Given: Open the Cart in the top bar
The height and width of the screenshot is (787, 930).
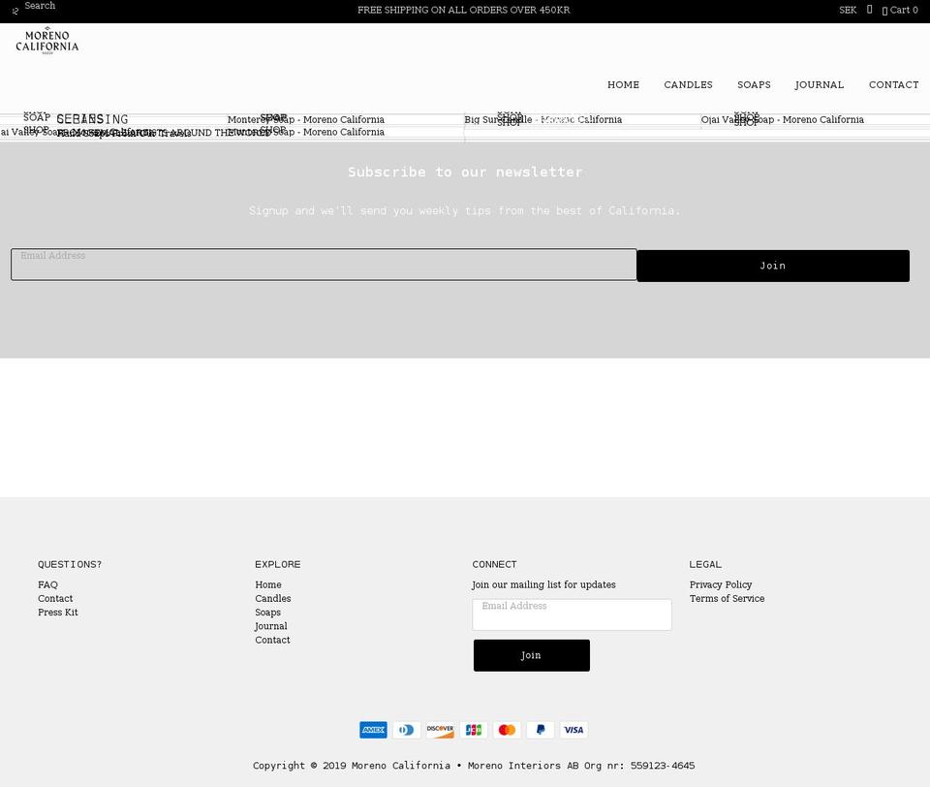Looking at the screenshot, I should pyautogui.click(x=900, y=10).
